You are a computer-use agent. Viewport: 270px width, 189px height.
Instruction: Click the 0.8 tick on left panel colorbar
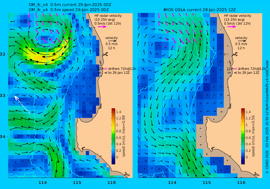click(118, 131)
